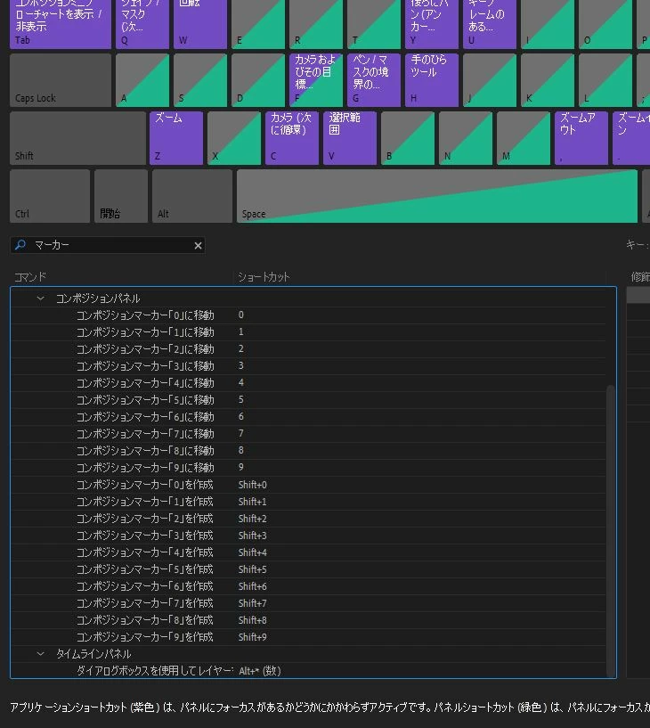Screen dimensions: 650x728
Task: Select row コンポジションマーカー「3」に移動
Action: (x=309, y=366)
